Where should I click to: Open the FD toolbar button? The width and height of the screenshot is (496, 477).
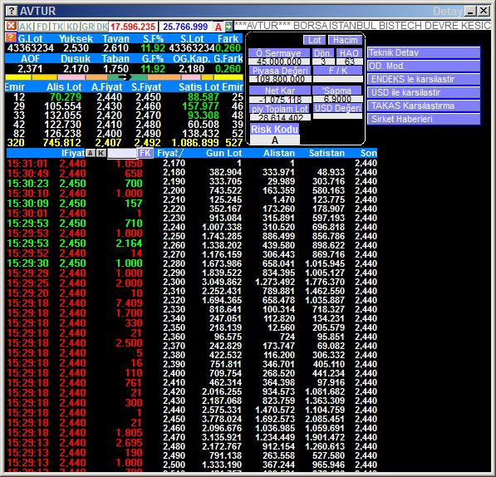click(42, 27)
